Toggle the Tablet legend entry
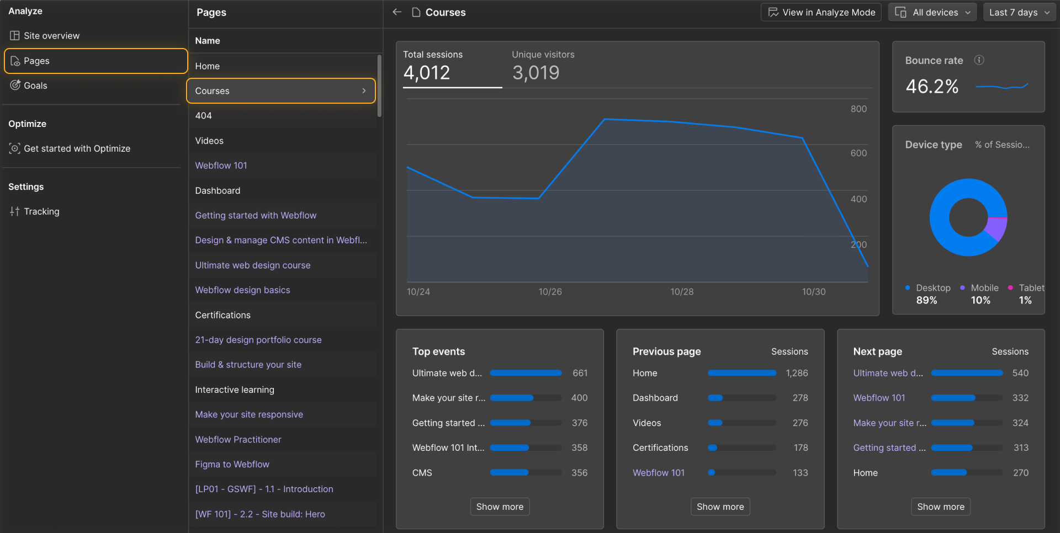Screen dimensions: 1060x533 click(x=1026, y=287)
